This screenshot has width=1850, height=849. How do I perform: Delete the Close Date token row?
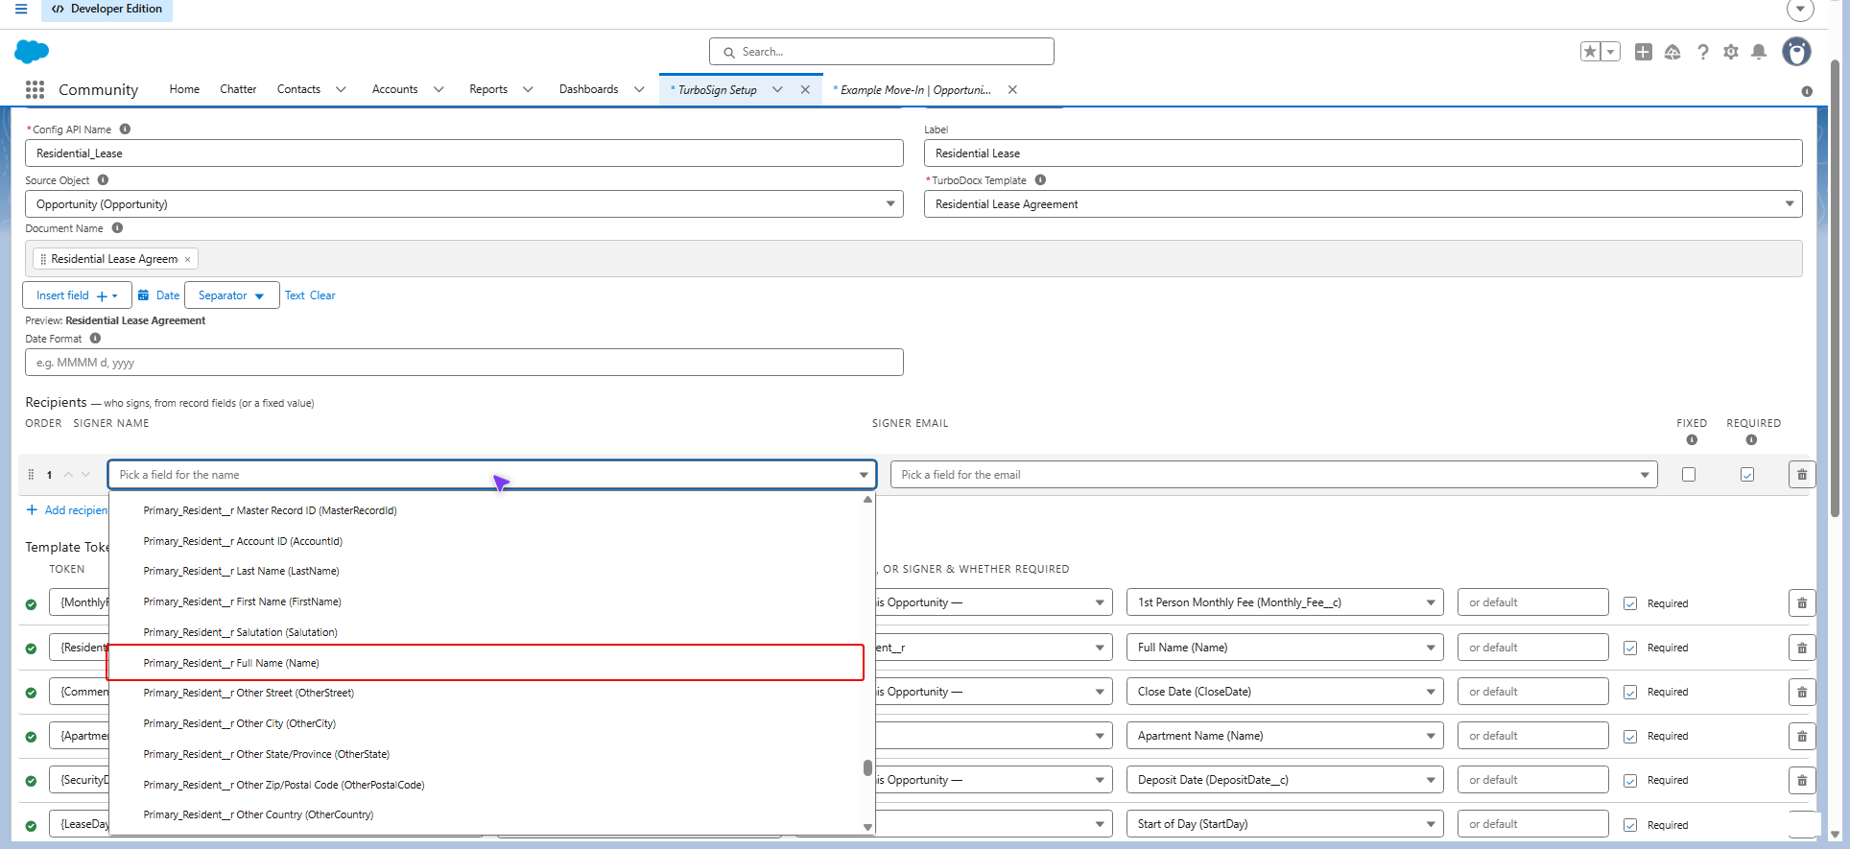pyautogui.click(x=1802, y=692)
